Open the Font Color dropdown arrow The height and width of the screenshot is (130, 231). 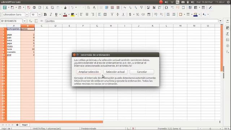tap(69, 14)
